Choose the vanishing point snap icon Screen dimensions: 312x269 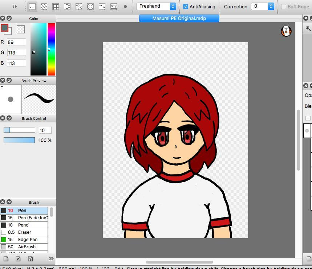(x=67, y=7)
